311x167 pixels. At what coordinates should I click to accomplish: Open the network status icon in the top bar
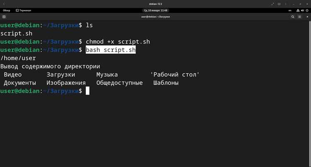click(x=298, y=10)
